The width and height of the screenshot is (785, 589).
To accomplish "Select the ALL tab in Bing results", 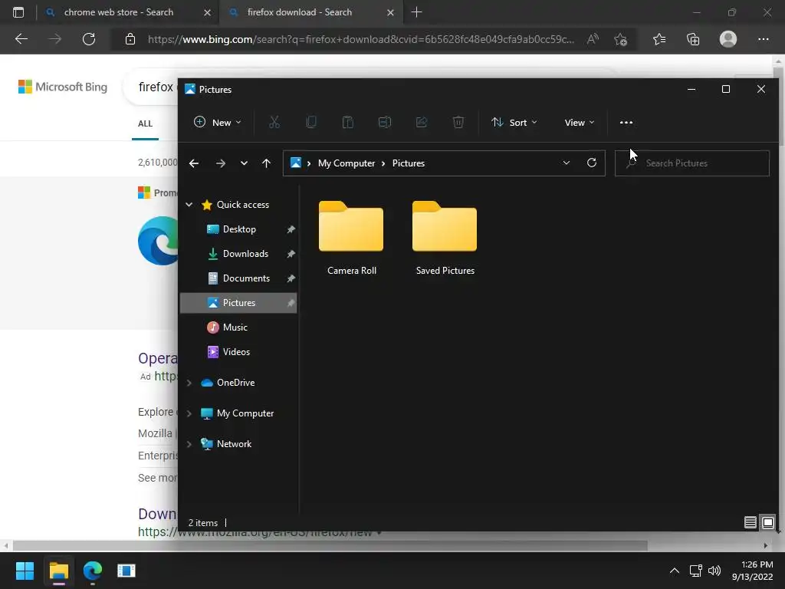I will pos(145,123).
